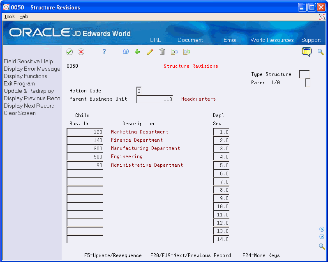Image resolution: width=328 pixels, height=262 pixels.
Task: Click the Headquarters label
Action: click(x=198, y=99)
